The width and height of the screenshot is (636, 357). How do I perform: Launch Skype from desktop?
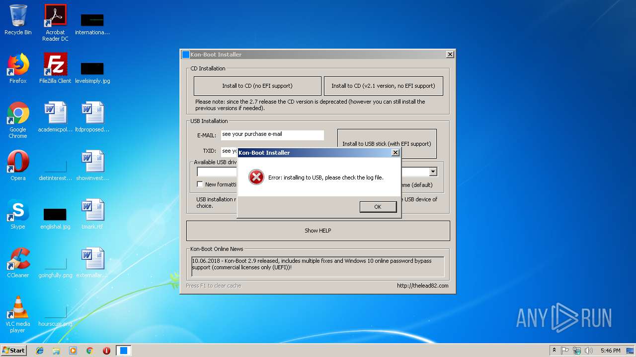[x=18, y=214]
